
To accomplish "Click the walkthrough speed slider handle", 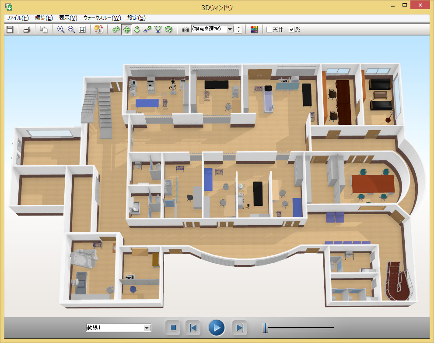I will (x=265, y=327).
